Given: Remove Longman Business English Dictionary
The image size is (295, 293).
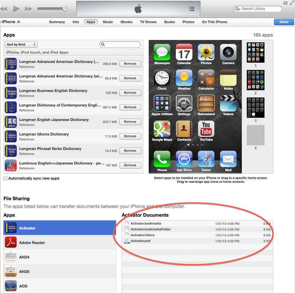Looking at the screenshot, I should coord(130,93).
